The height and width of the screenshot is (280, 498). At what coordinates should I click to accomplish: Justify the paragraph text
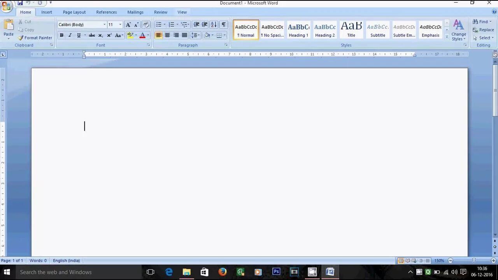184,35
